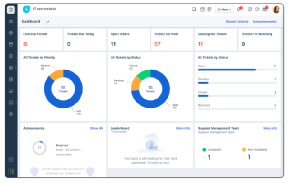
Task: Open the shield icon in the sidebar
Action: [x=11, y=44]
